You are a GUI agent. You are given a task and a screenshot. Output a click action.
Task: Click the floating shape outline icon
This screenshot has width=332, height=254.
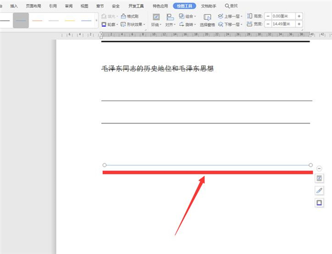[319, 203]
